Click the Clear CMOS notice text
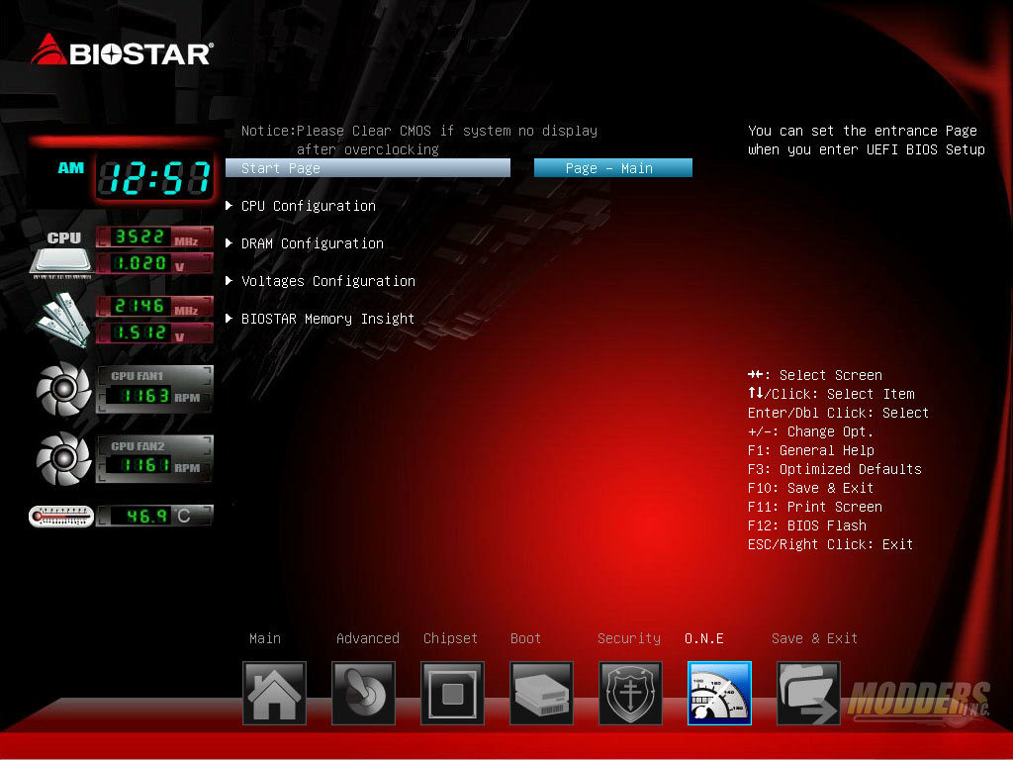1013x760 pixels. pos(419,140)
